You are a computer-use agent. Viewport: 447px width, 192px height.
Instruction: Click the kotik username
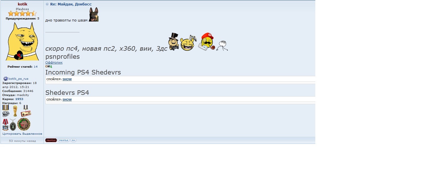point(22,4)
